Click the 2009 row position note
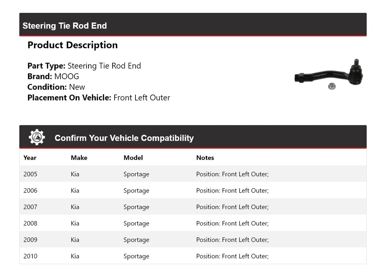 [x=232, y=240]
